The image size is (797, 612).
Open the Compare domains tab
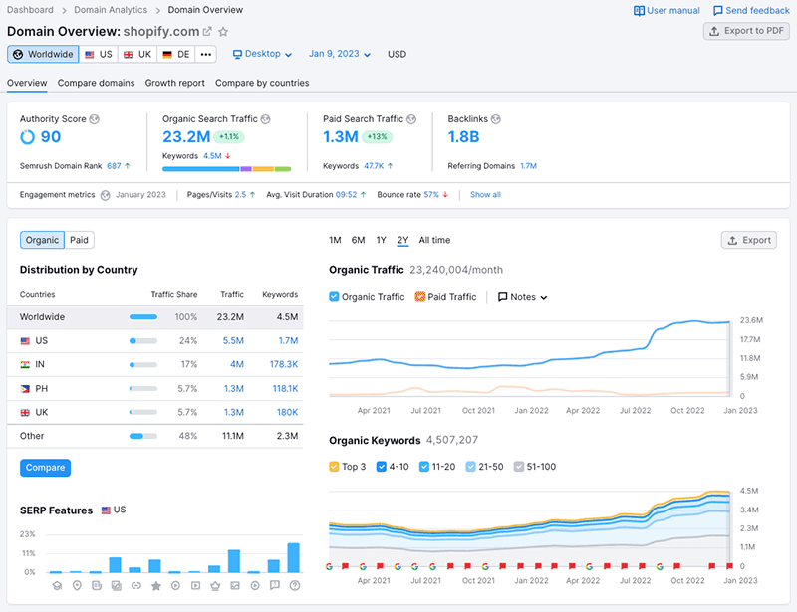click(96, 83)
